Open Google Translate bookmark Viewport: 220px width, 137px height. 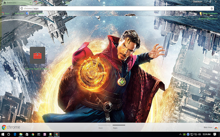(x=35, y=13)
